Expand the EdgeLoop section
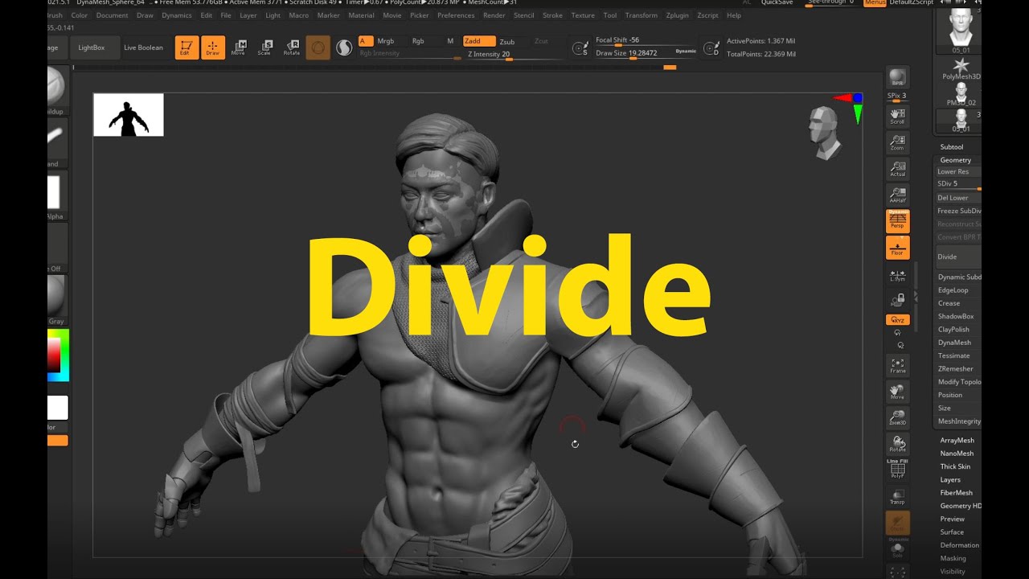 click(953, 290)
